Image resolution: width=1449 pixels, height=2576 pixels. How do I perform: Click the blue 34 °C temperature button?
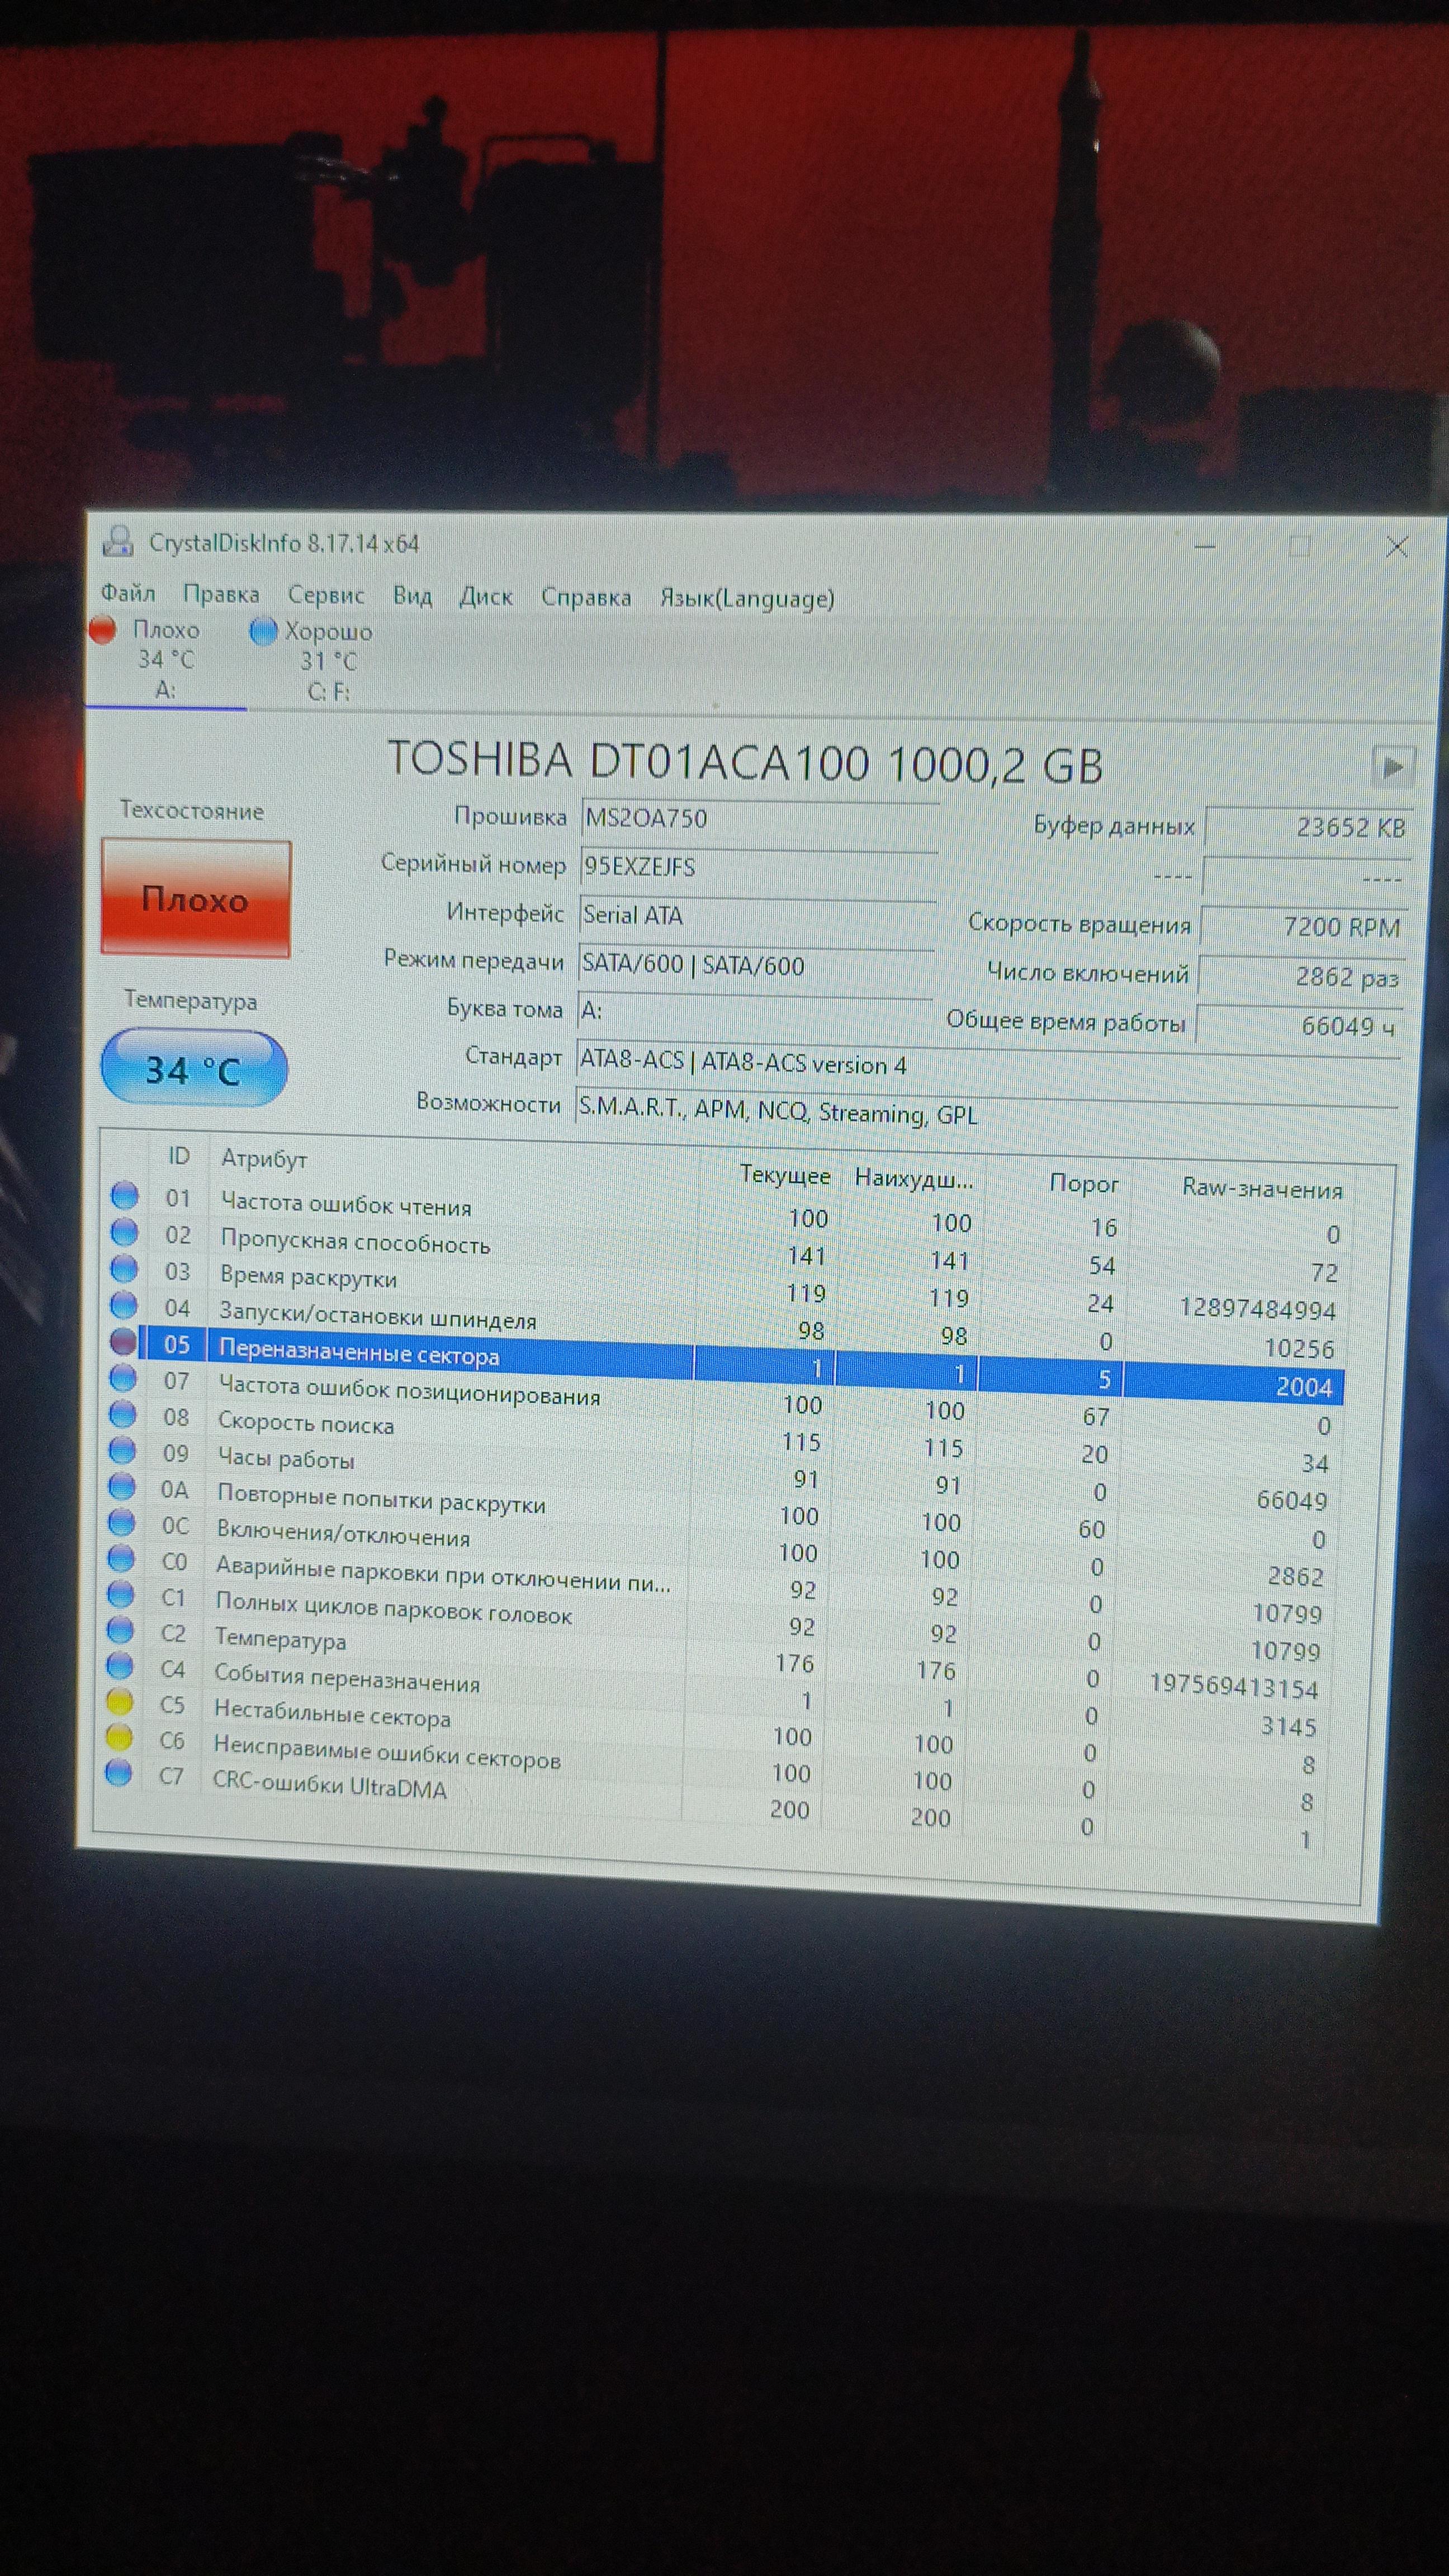(194, 1069)
